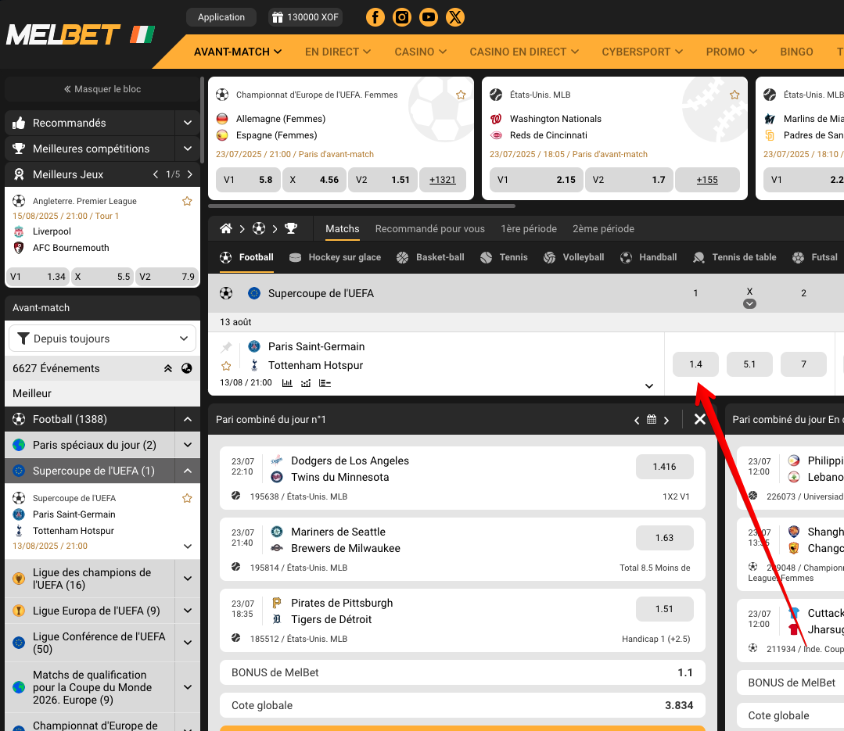844x731 pixels.
Task: Open the CASINO menu
Action: coord(420,52)
